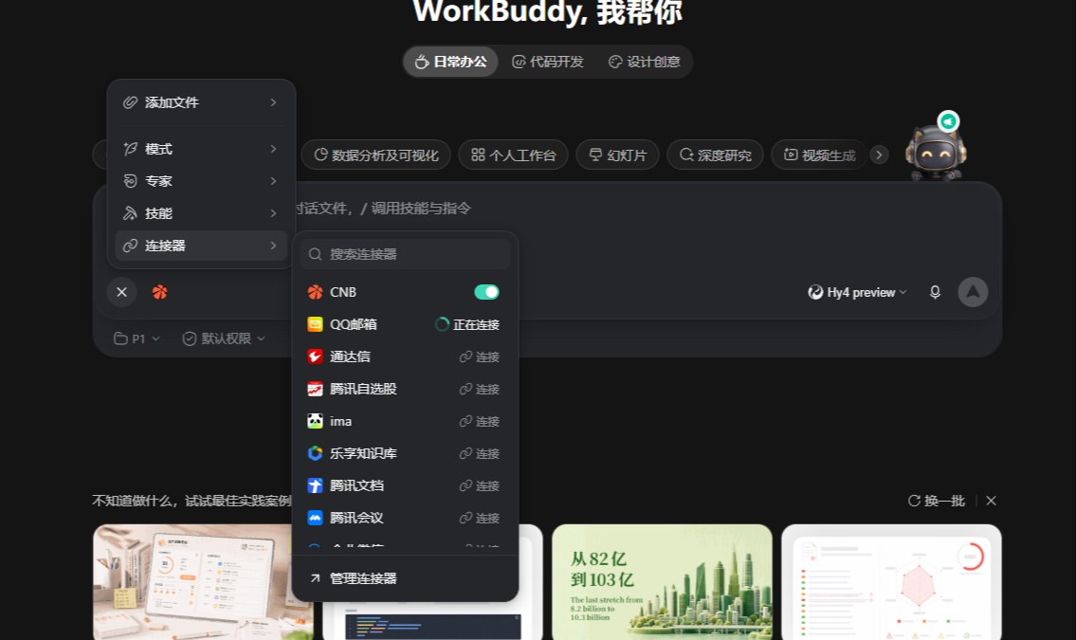Image resolution: width=1076 pixels, height=640 pixels.
Task: Connect the 乐享知识库 connector
Action: point(479,453)
